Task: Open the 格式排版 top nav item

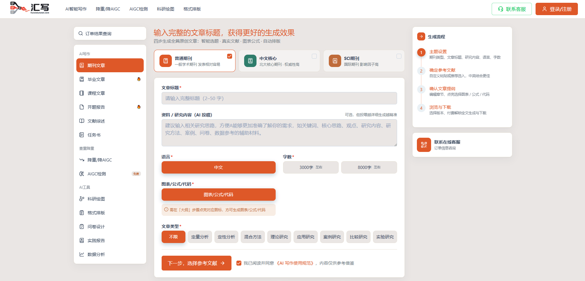Action: click(x=192, y=9)
